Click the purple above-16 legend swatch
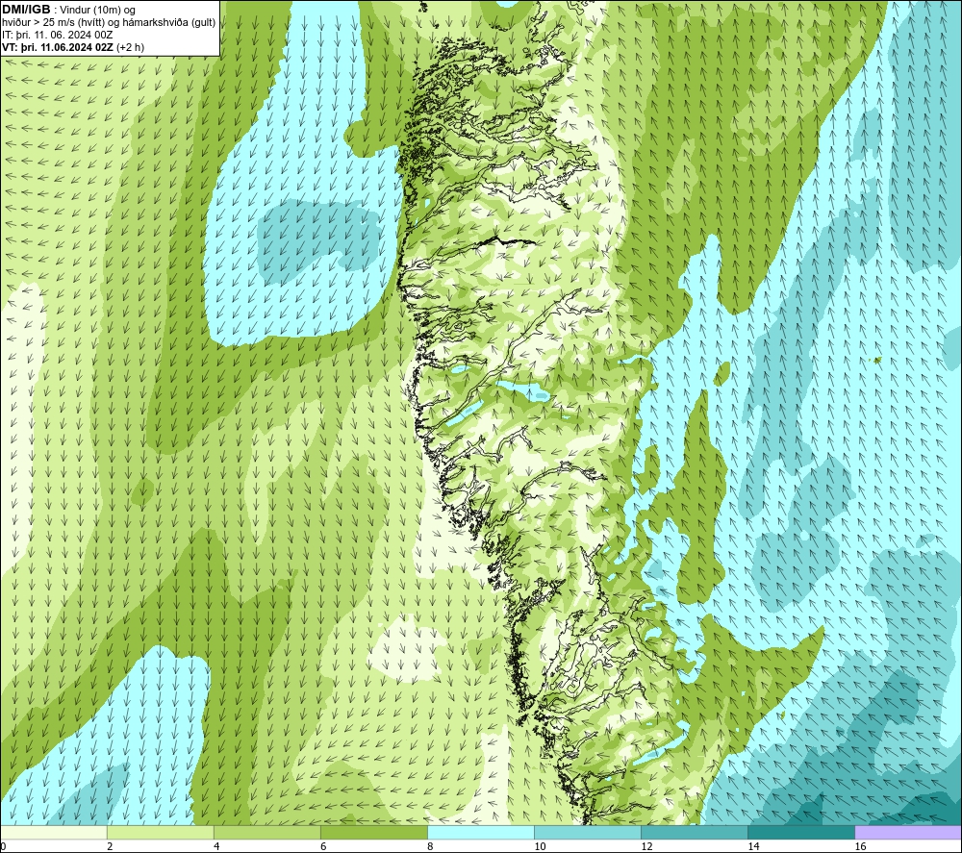The width and height of the screenshot is (962, 853). (x=908, y=832)
